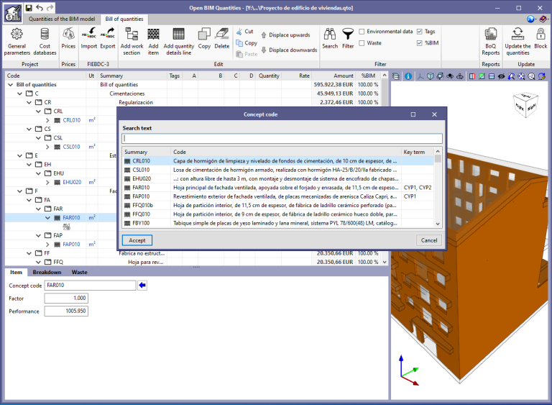Click the Search text input field
The width and height of the screenshot is (552, 405).
(x=282, y=138)
